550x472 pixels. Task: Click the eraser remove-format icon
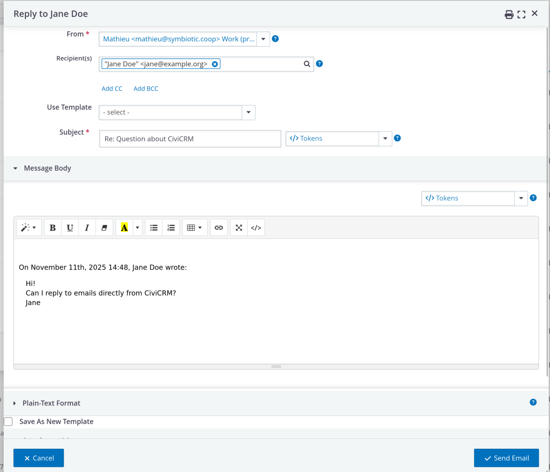tap(104, 228)
